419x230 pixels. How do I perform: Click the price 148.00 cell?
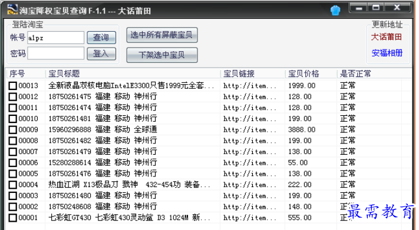pyautogui.click(x=300, y=207)
